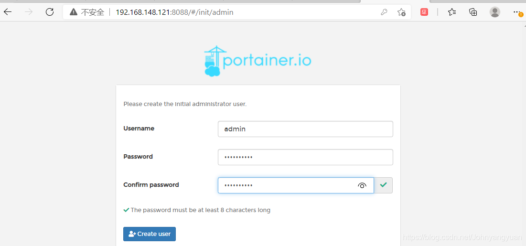The width and height of the screenshot is (526, 246).
Task: Click the not-secure warning triangle icon
Action: coord(73,12)
